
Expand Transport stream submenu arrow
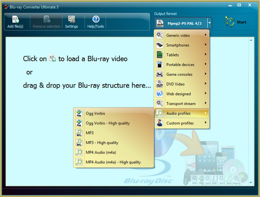(x=206, y=103)
